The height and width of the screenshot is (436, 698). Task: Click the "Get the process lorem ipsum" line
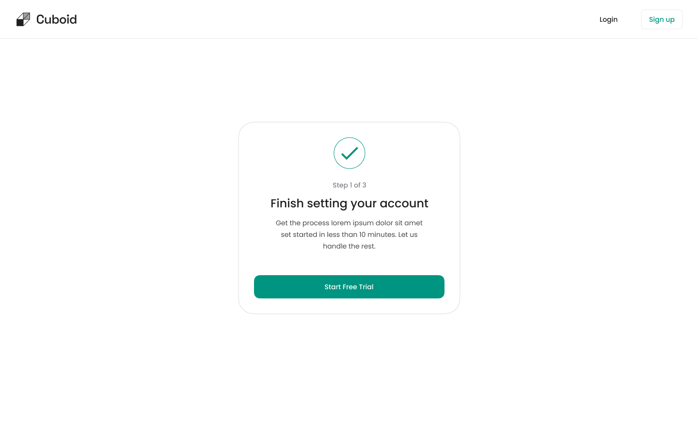[x=349, y=223]
